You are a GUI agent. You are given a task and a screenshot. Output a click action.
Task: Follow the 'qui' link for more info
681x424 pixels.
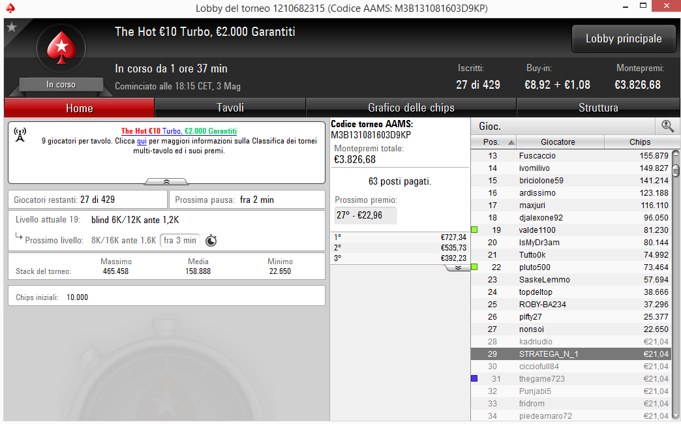142,141
